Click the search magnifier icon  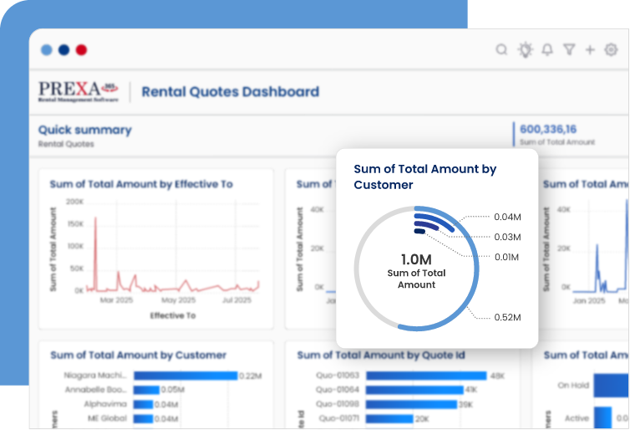(x=501, y=50)
